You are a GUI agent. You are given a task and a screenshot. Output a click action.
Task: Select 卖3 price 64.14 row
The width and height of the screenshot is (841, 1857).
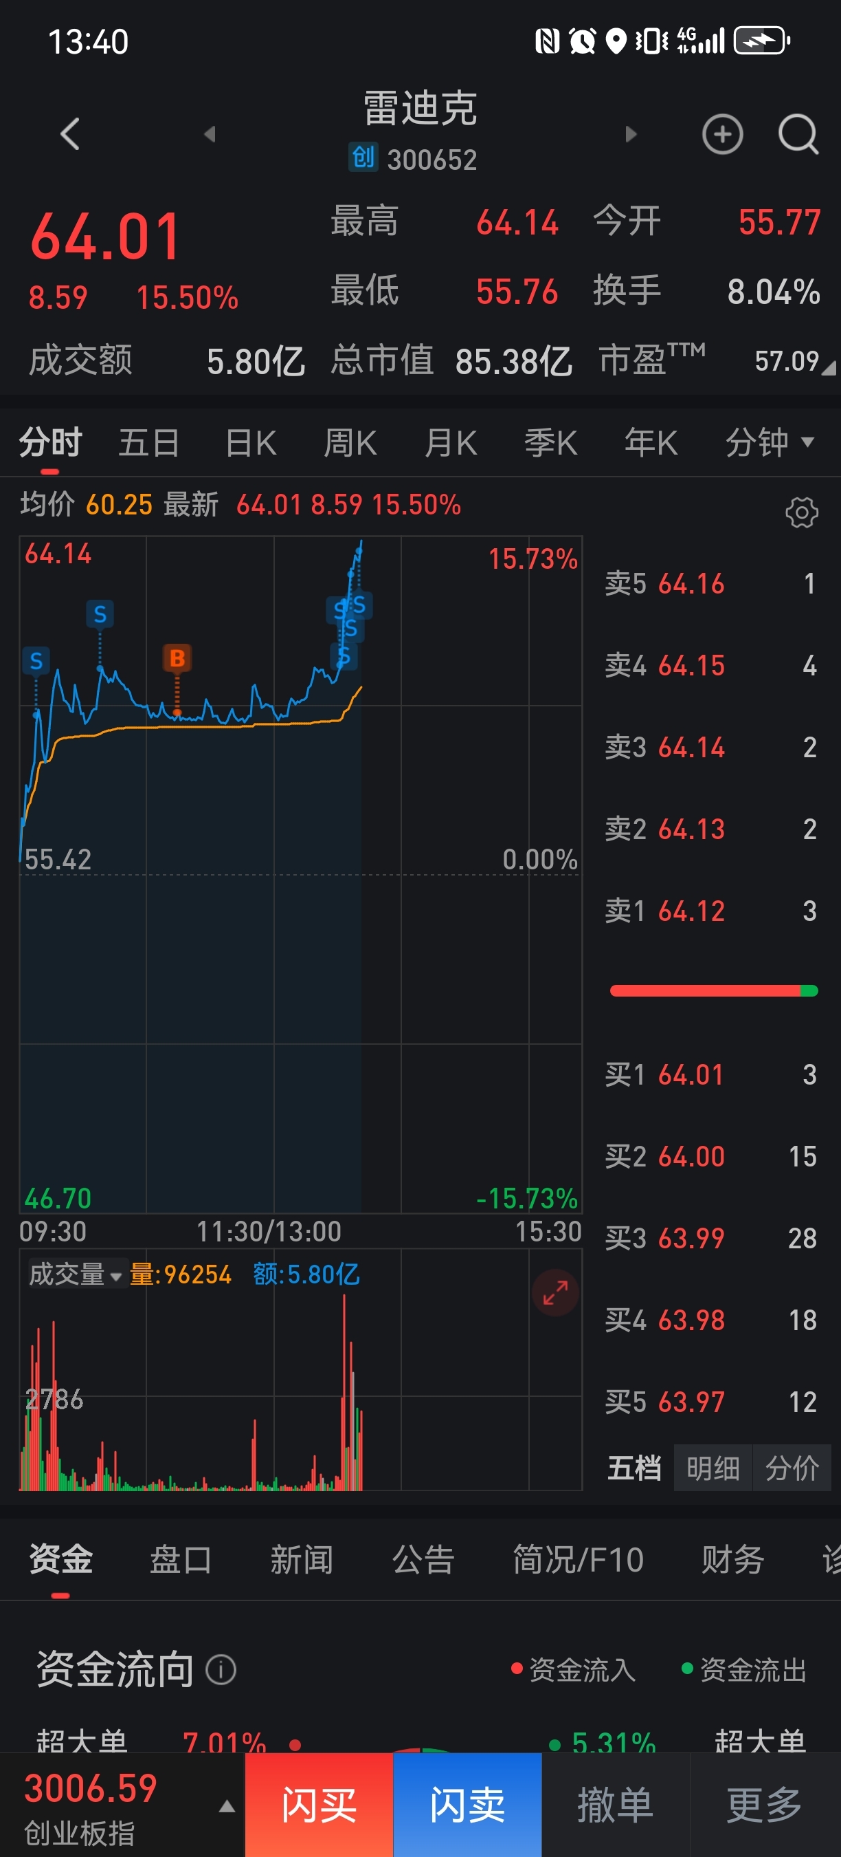pyautogui.click(x=710, y=747)
